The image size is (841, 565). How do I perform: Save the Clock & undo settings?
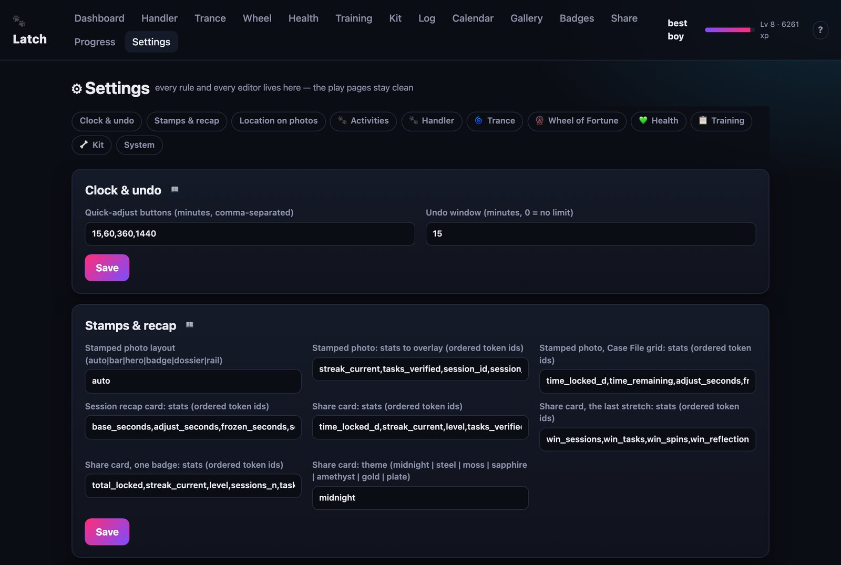107,268
